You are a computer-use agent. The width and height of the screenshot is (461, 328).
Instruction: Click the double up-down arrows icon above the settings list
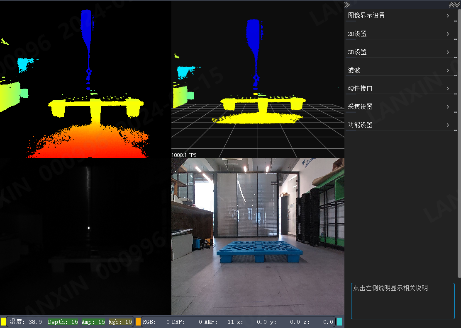tap(454, 5)
